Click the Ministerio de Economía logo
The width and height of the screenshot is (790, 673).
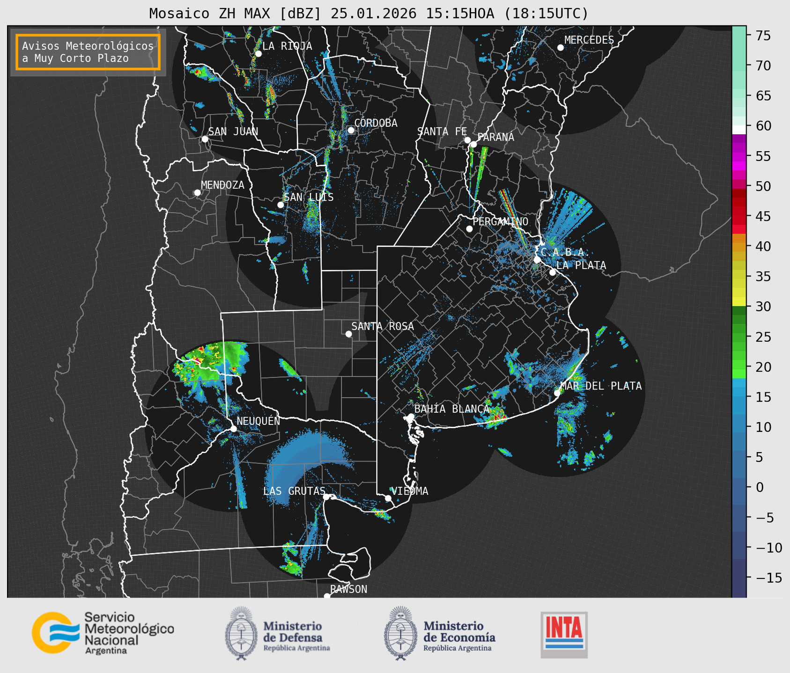[439, 634]
